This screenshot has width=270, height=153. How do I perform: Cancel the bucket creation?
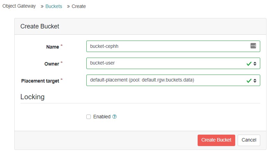pyautogui.click(x=249, y=140)
